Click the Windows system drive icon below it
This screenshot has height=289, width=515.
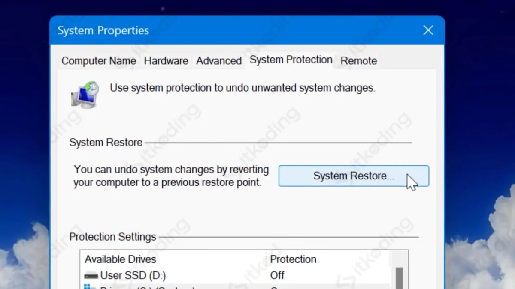click(x=89, y=287)
